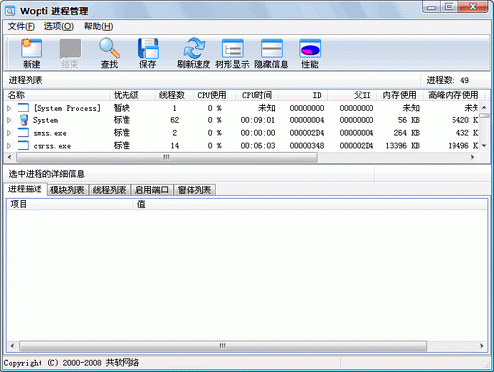Click details pane scroll-right arrow
494x372 pixels.
click(x=482, y=346)
